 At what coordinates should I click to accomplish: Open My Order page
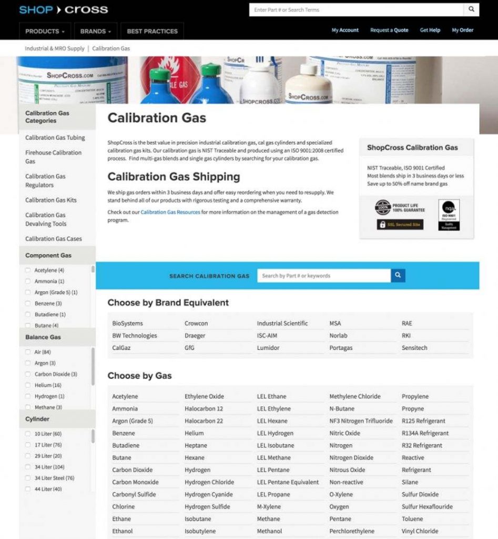[462, 30]
